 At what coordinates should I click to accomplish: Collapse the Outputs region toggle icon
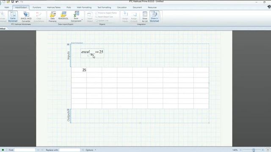[x=68, y=110]
